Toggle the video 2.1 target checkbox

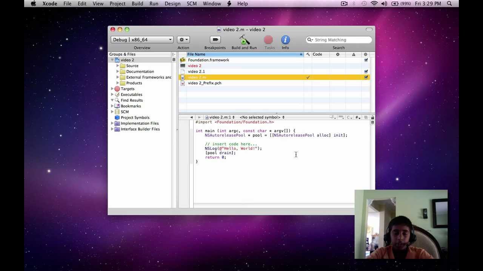(x=366, y=71)
